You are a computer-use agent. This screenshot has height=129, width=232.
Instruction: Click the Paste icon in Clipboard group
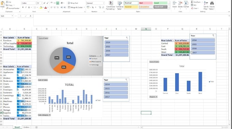2,3
